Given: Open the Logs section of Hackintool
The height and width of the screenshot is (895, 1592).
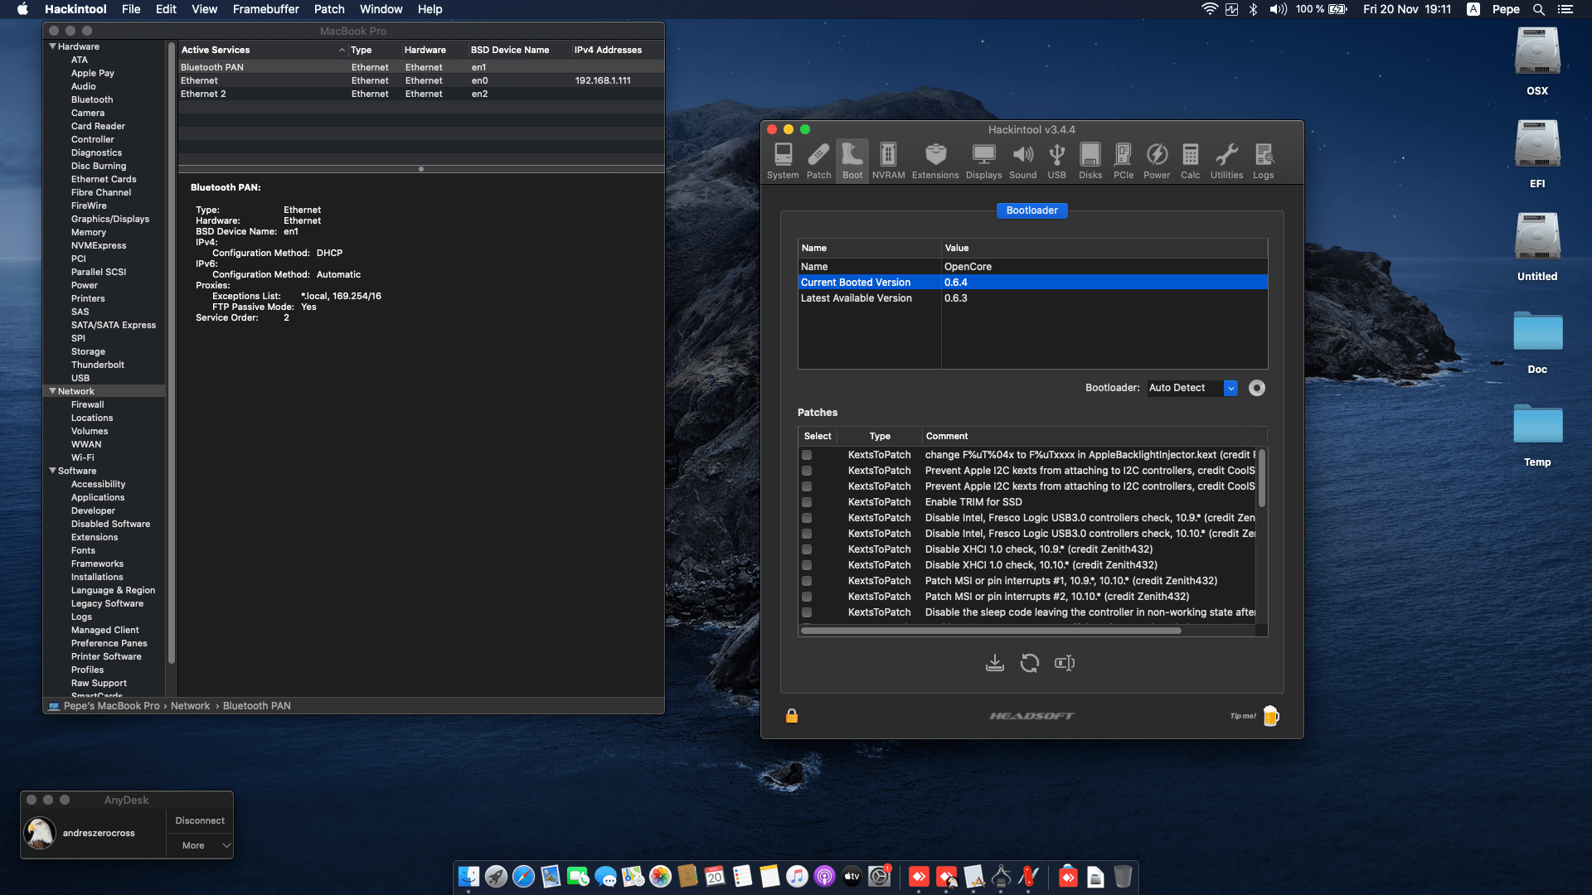Looking at the screenshot, I should [x=1262, y=159].
